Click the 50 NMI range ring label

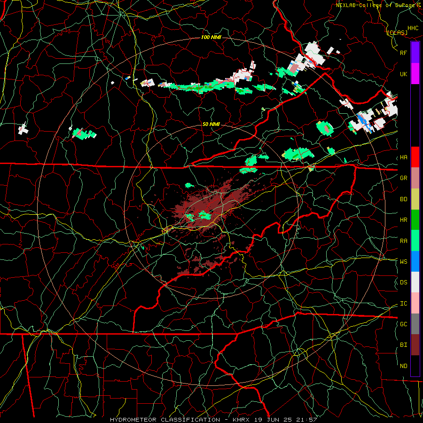coord(211,124)
